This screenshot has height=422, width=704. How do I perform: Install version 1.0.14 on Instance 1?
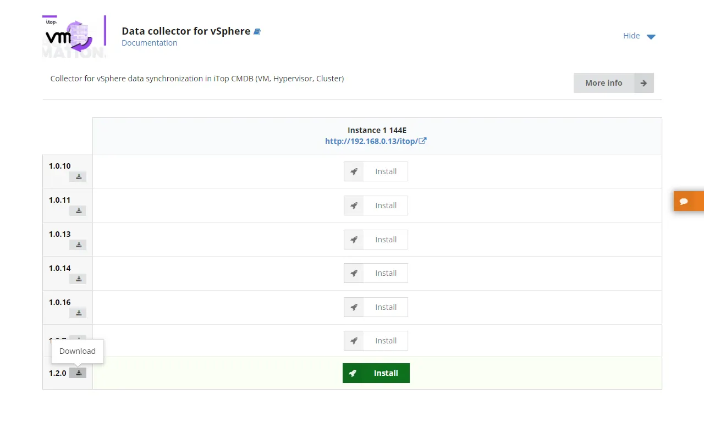[x=376, y=273]
